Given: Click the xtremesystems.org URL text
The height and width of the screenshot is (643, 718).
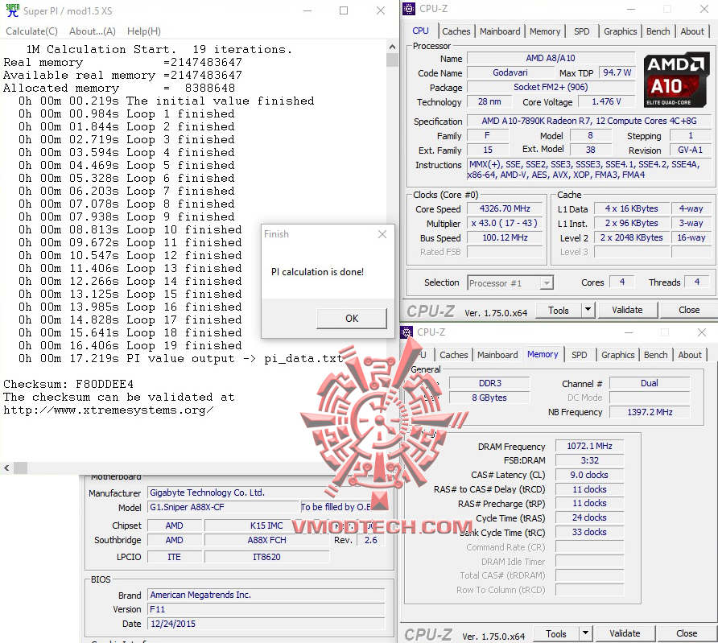Looking at the screenshot, I should (108, 410).
